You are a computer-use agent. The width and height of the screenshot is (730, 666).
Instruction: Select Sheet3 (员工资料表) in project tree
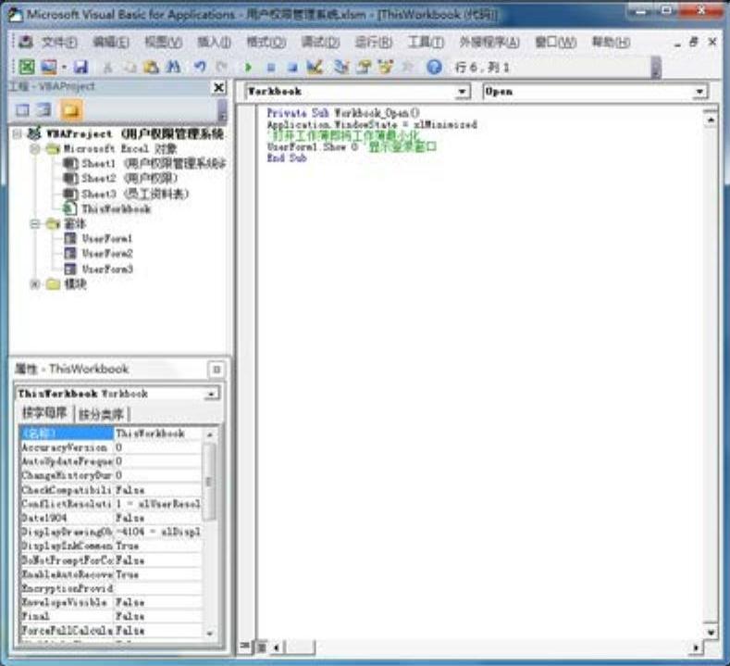point(126,194)
